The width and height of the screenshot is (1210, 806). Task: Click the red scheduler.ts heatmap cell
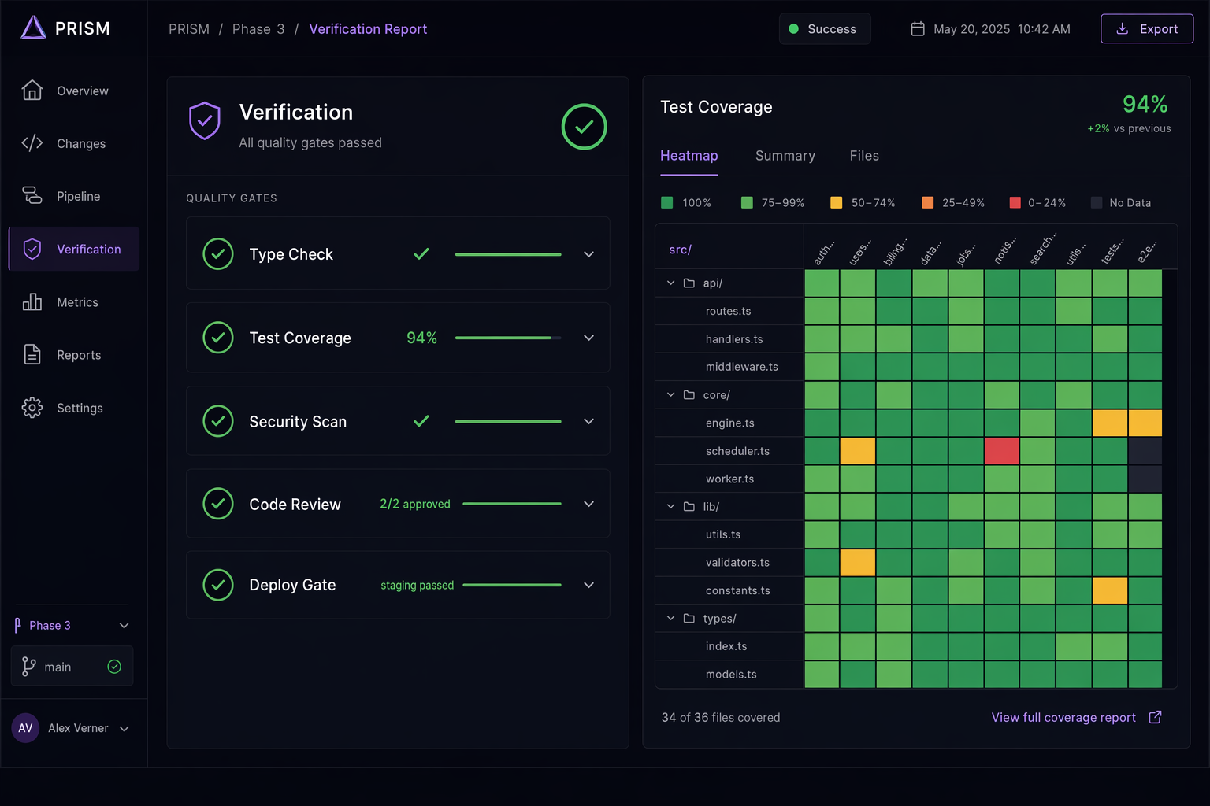point(1002,451)
